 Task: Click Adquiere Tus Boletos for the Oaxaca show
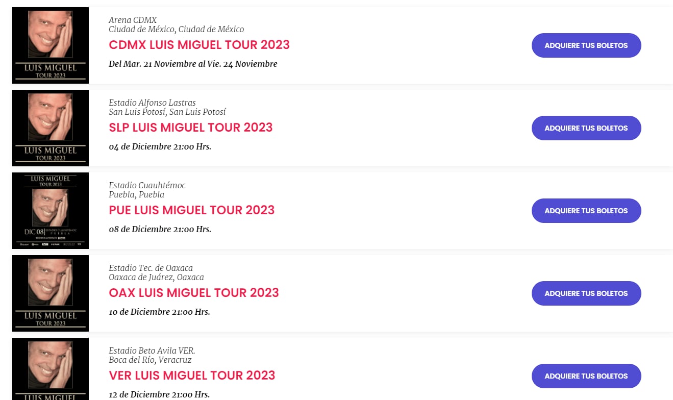586,293
